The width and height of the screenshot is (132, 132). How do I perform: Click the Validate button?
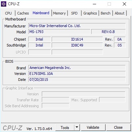93,127
